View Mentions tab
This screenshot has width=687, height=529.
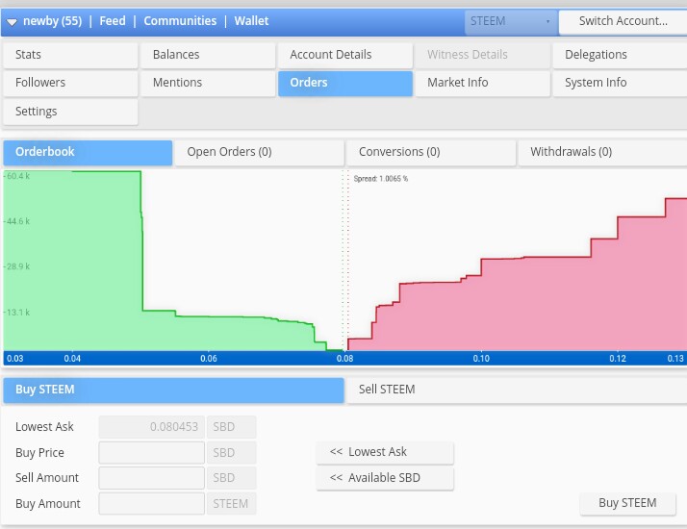point(208,83)
